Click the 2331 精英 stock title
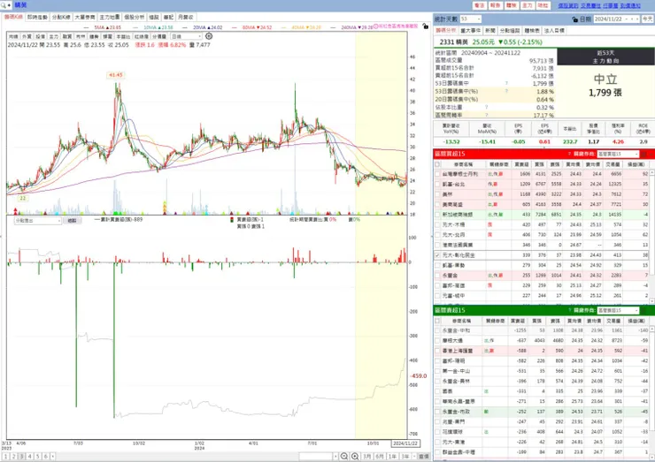The width and height of the screenshot is (655, 462). pyautogui.click(x=454, y=42)
